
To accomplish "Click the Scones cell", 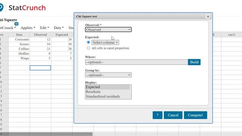I will click(x=19, y=44).
